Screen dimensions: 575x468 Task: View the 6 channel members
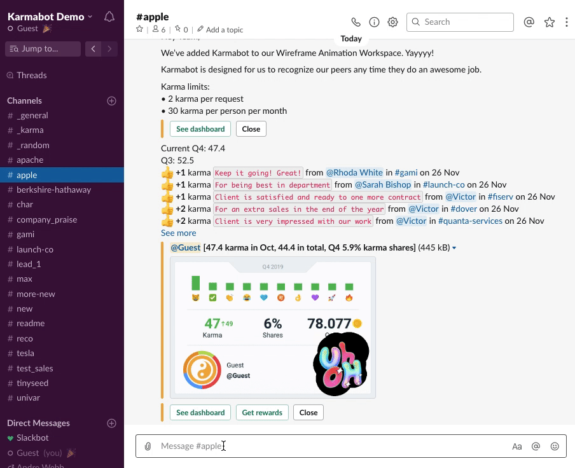coord(159,30)
